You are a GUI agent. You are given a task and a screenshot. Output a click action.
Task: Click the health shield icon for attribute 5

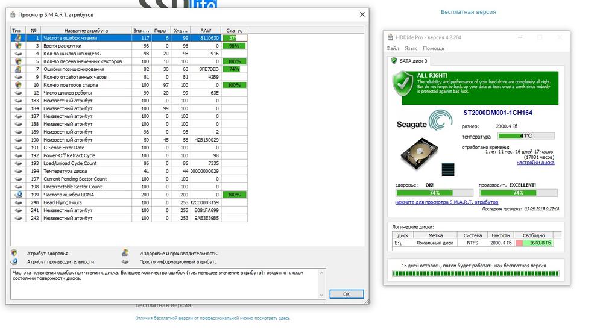17,61
